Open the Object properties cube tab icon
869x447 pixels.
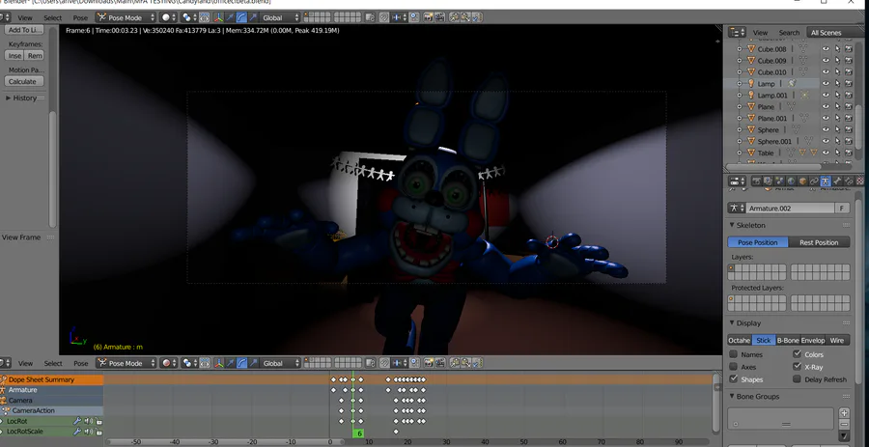tap(802, 182)
